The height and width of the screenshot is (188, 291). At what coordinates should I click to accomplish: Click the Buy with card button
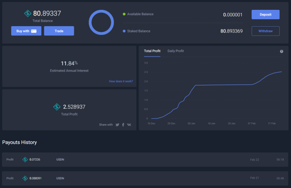pos(26,31)
